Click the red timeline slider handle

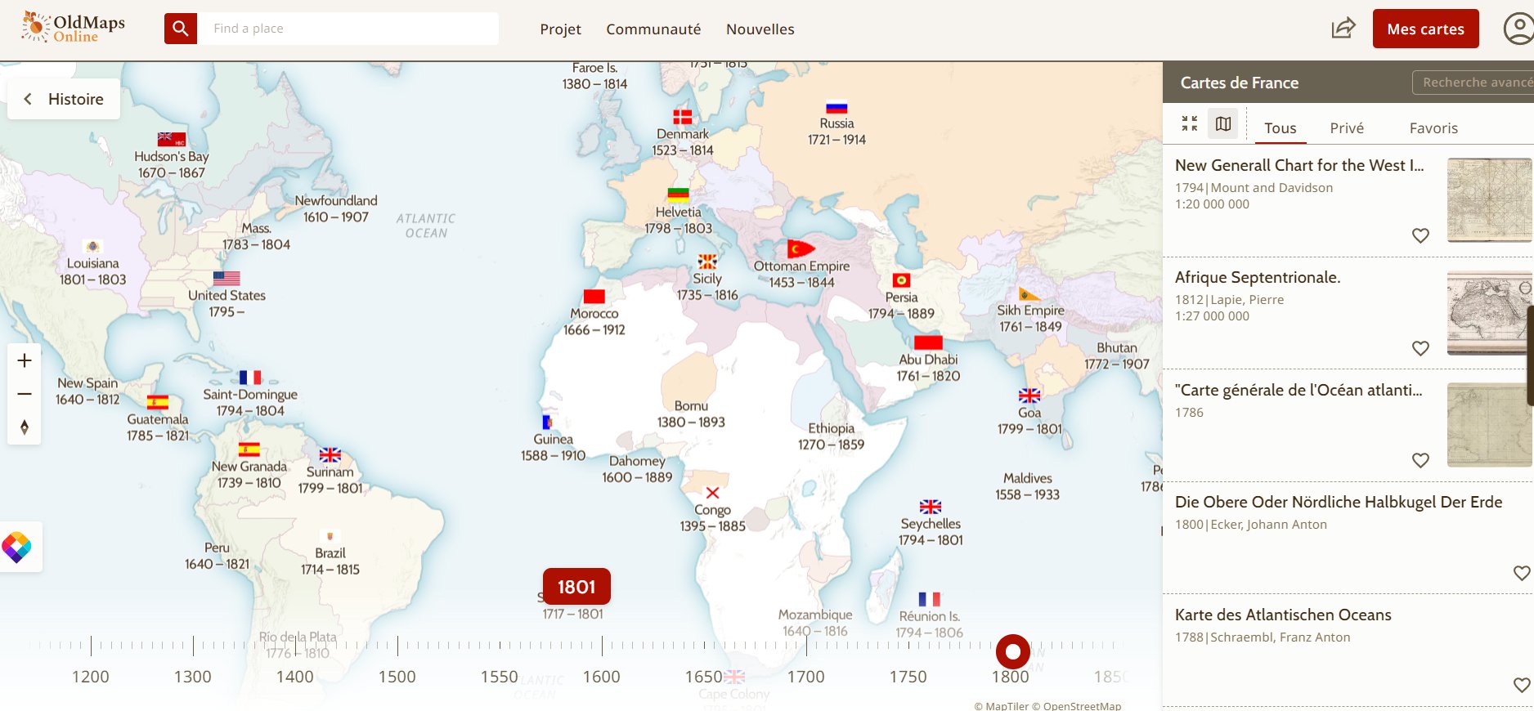(x=1013, y=651)
